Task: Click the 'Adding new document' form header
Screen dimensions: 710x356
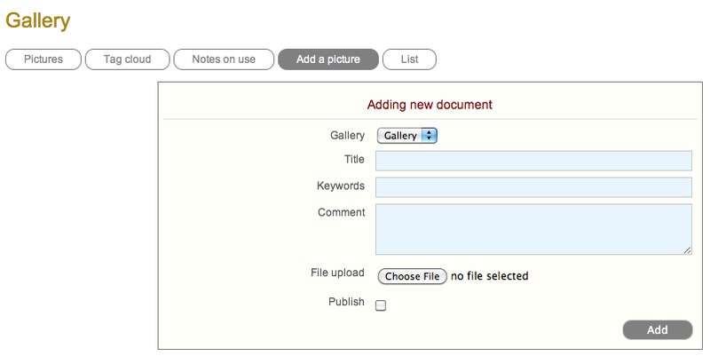Action: (430, 105)
